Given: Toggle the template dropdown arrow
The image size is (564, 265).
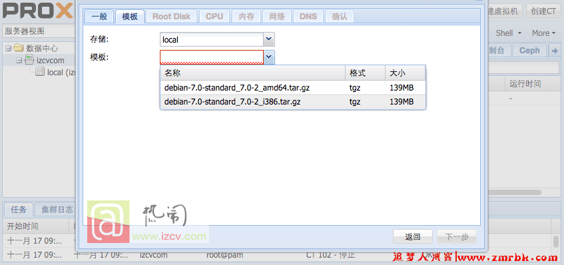Looking at the screenshot, I should tap(269, 57).
